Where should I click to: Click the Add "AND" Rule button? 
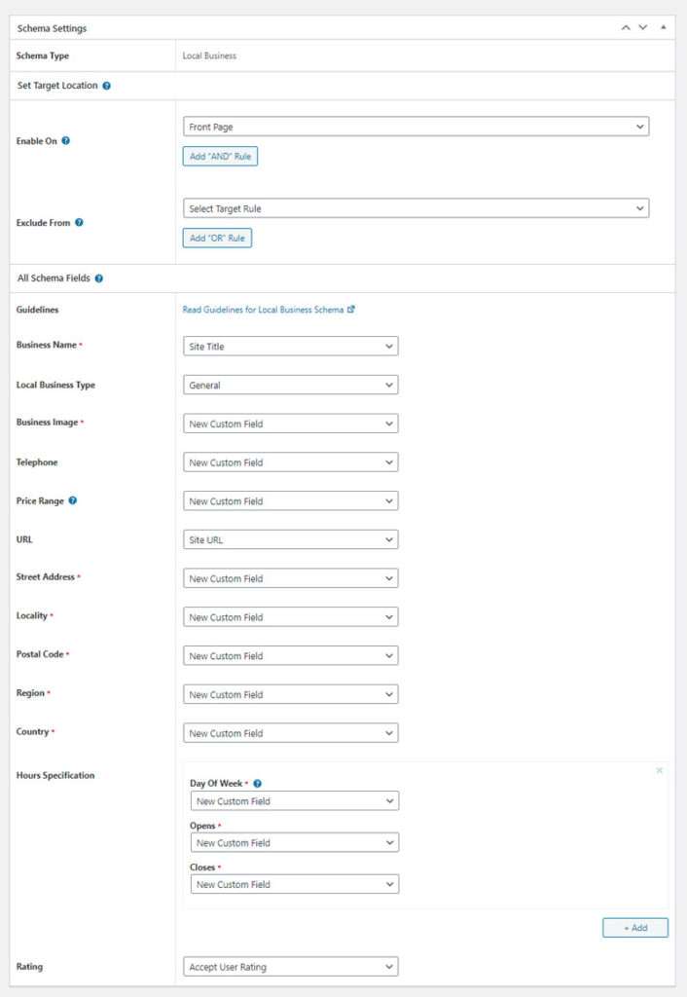click(220, 156)
